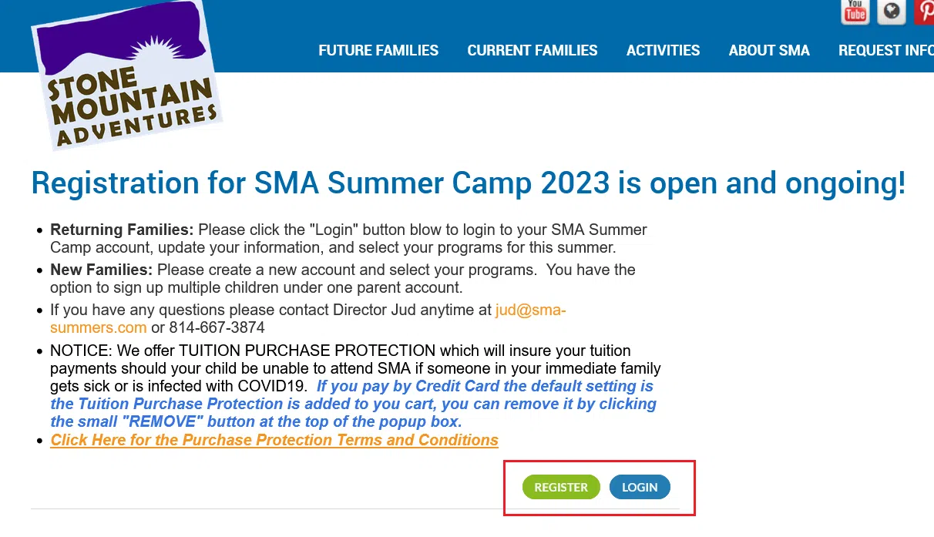Click the blue italic Credit Card notice text
The image size is (934, 537).
click(485, 386)
